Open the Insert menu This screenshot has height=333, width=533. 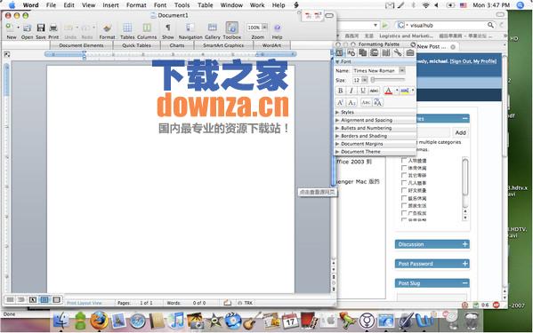point(111,5)
